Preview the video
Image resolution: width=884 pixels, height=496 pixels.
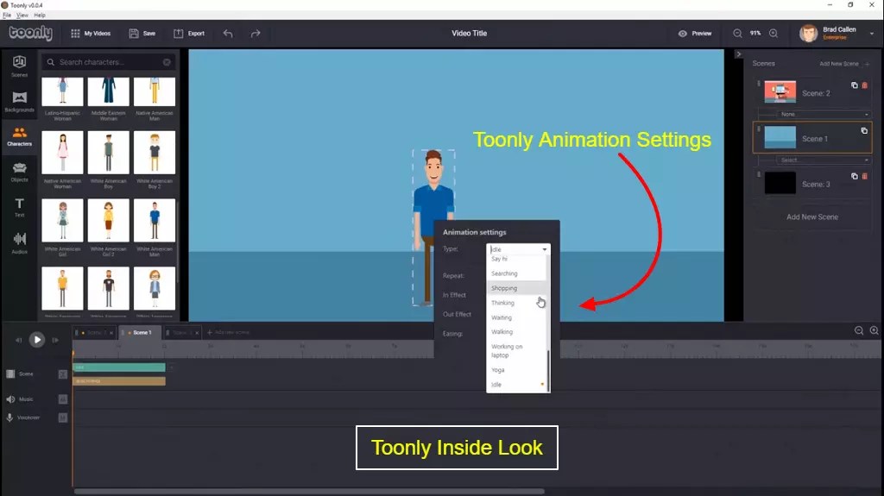695,34
